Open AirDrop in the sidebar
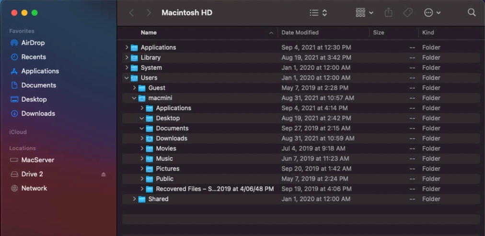 (x=33, y=43)
